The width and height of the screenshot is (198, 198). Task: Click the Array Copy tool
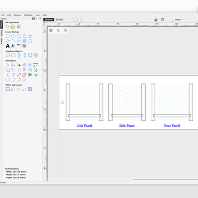click(13, 89)
